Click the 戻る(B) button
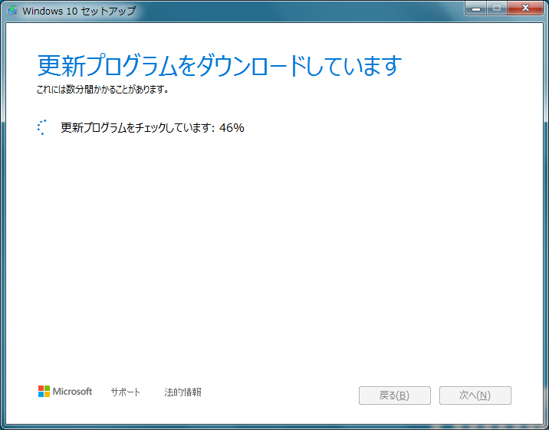Viewport: 549px width, 430px height. (395, 396)
